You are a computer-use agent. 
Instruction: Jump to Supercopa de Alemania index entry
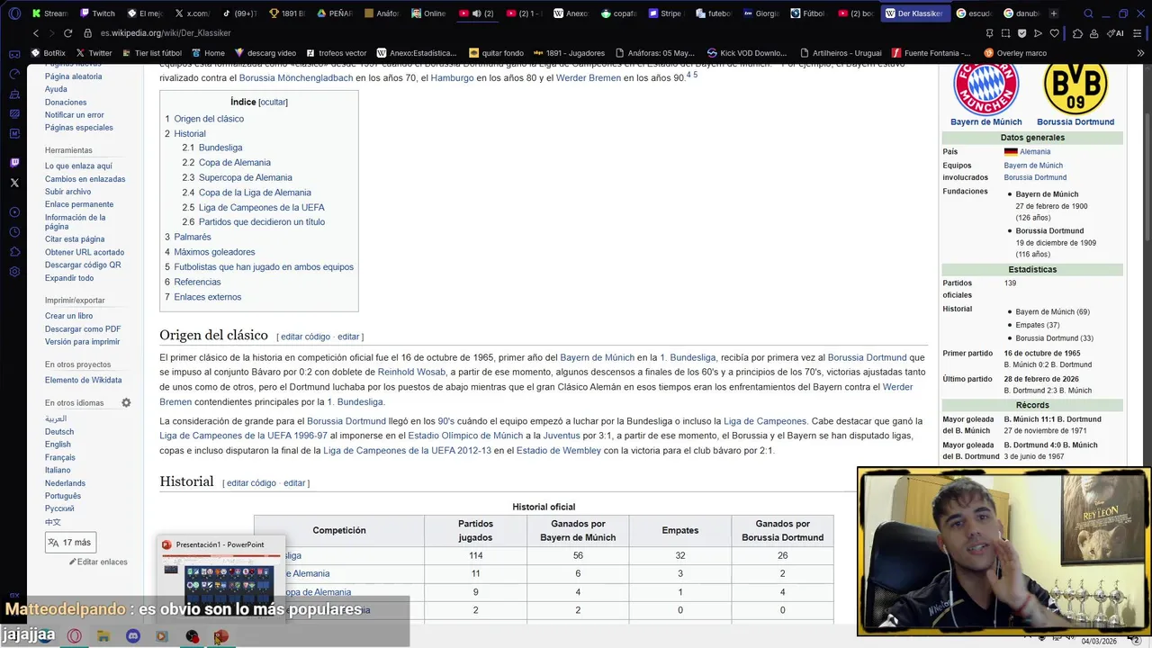tap(246, 177)
